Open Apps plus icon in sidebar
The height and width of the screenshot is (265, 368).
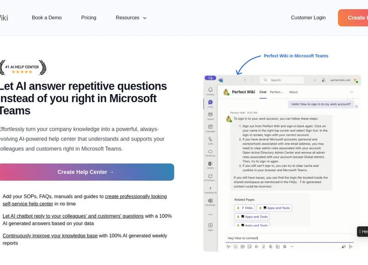[x=210, y=225]
